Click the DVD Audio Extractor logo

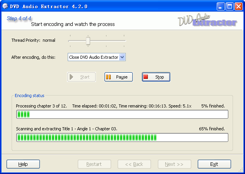click(x=207, y=20)
